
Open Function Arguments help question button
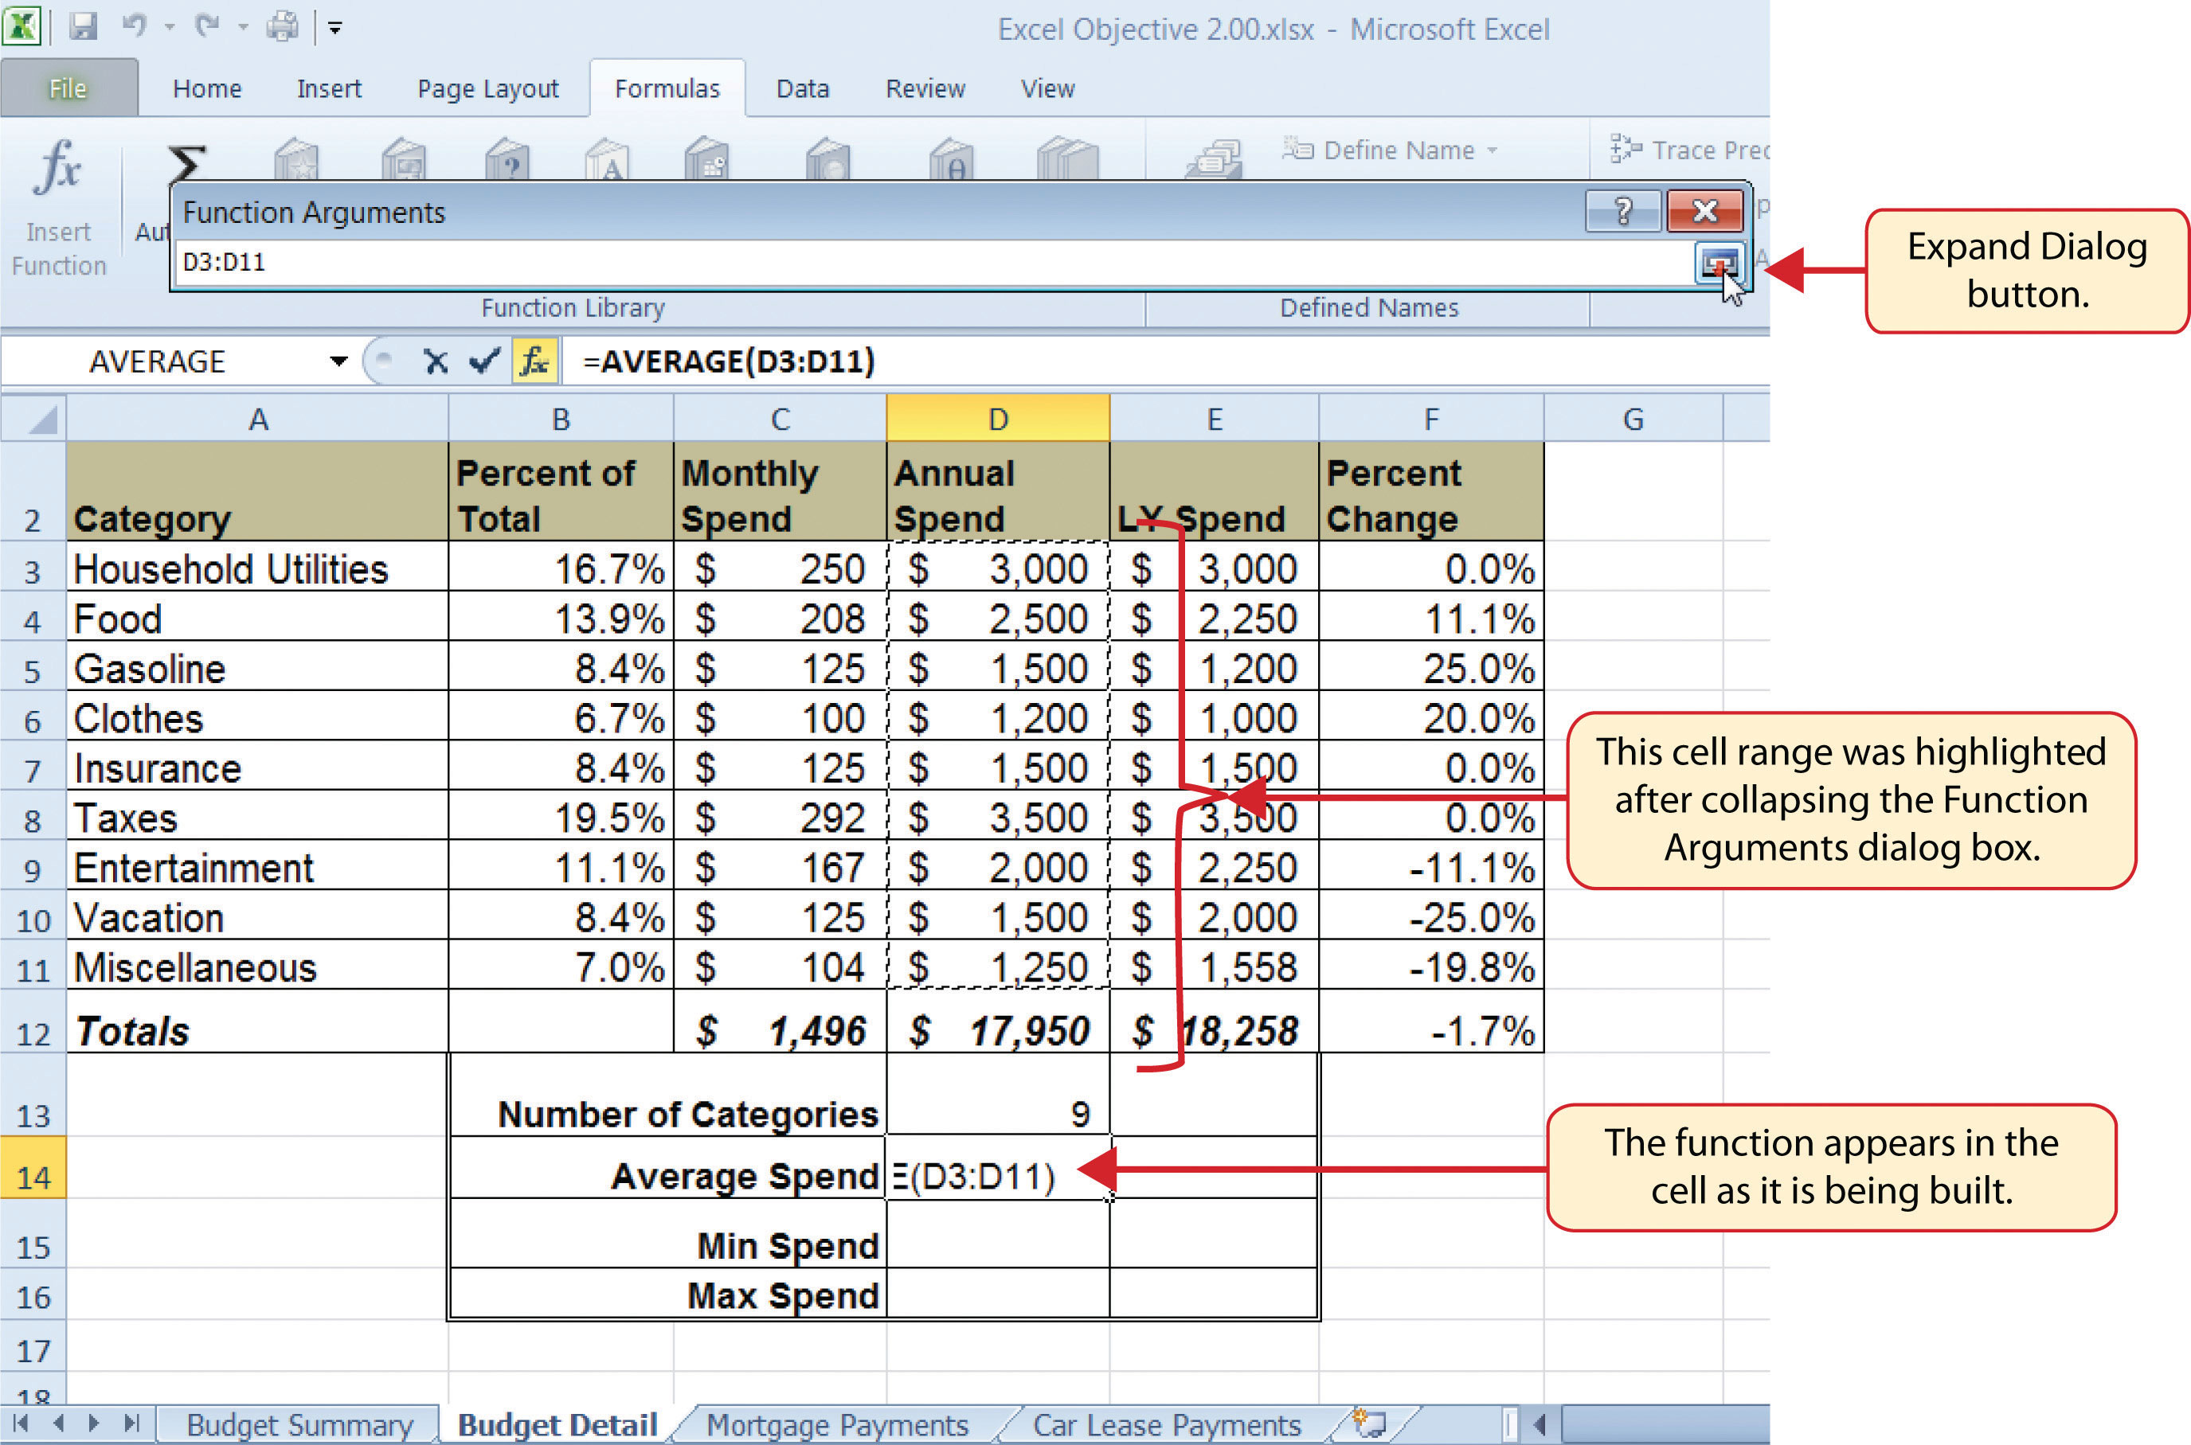[1622, 212]
